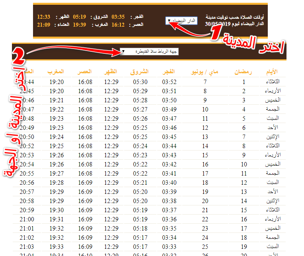Click the الفجر column header in the table
Viewport: 304px width, 256px height.
[x=168, y=72]
